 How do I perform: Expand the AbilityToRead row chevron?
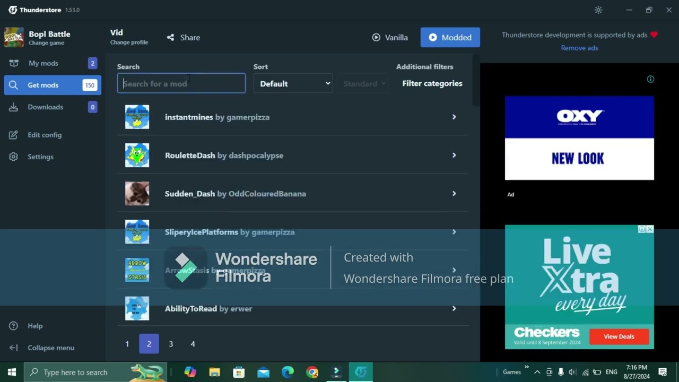tap(454, 309)
